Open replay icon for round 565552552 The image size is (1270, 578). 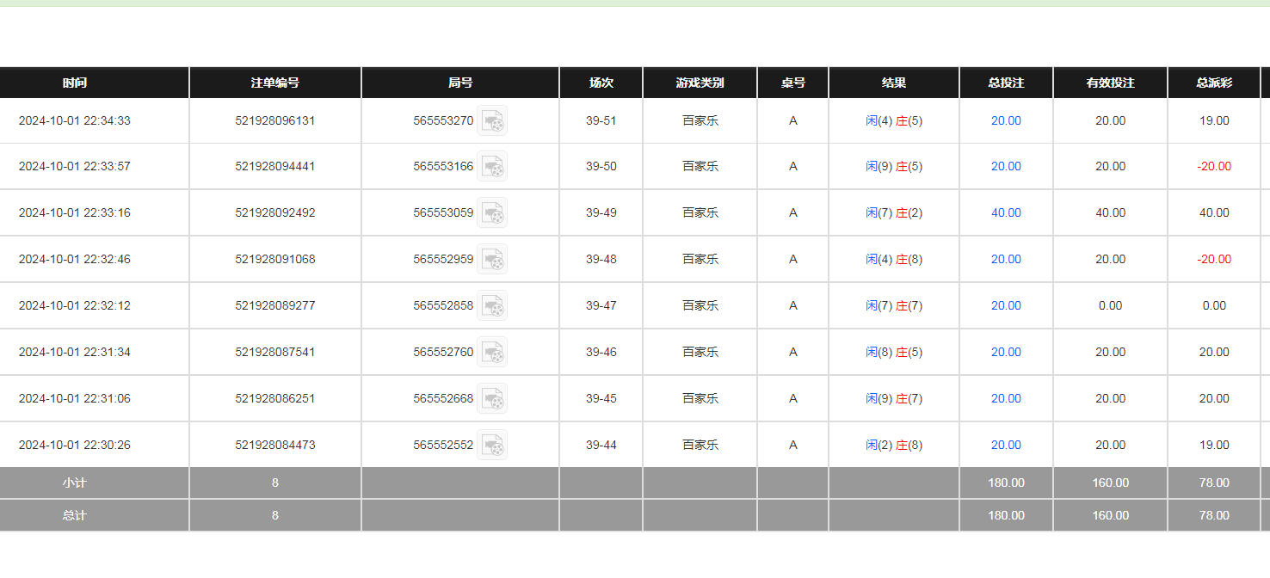(x=492, y=446)
